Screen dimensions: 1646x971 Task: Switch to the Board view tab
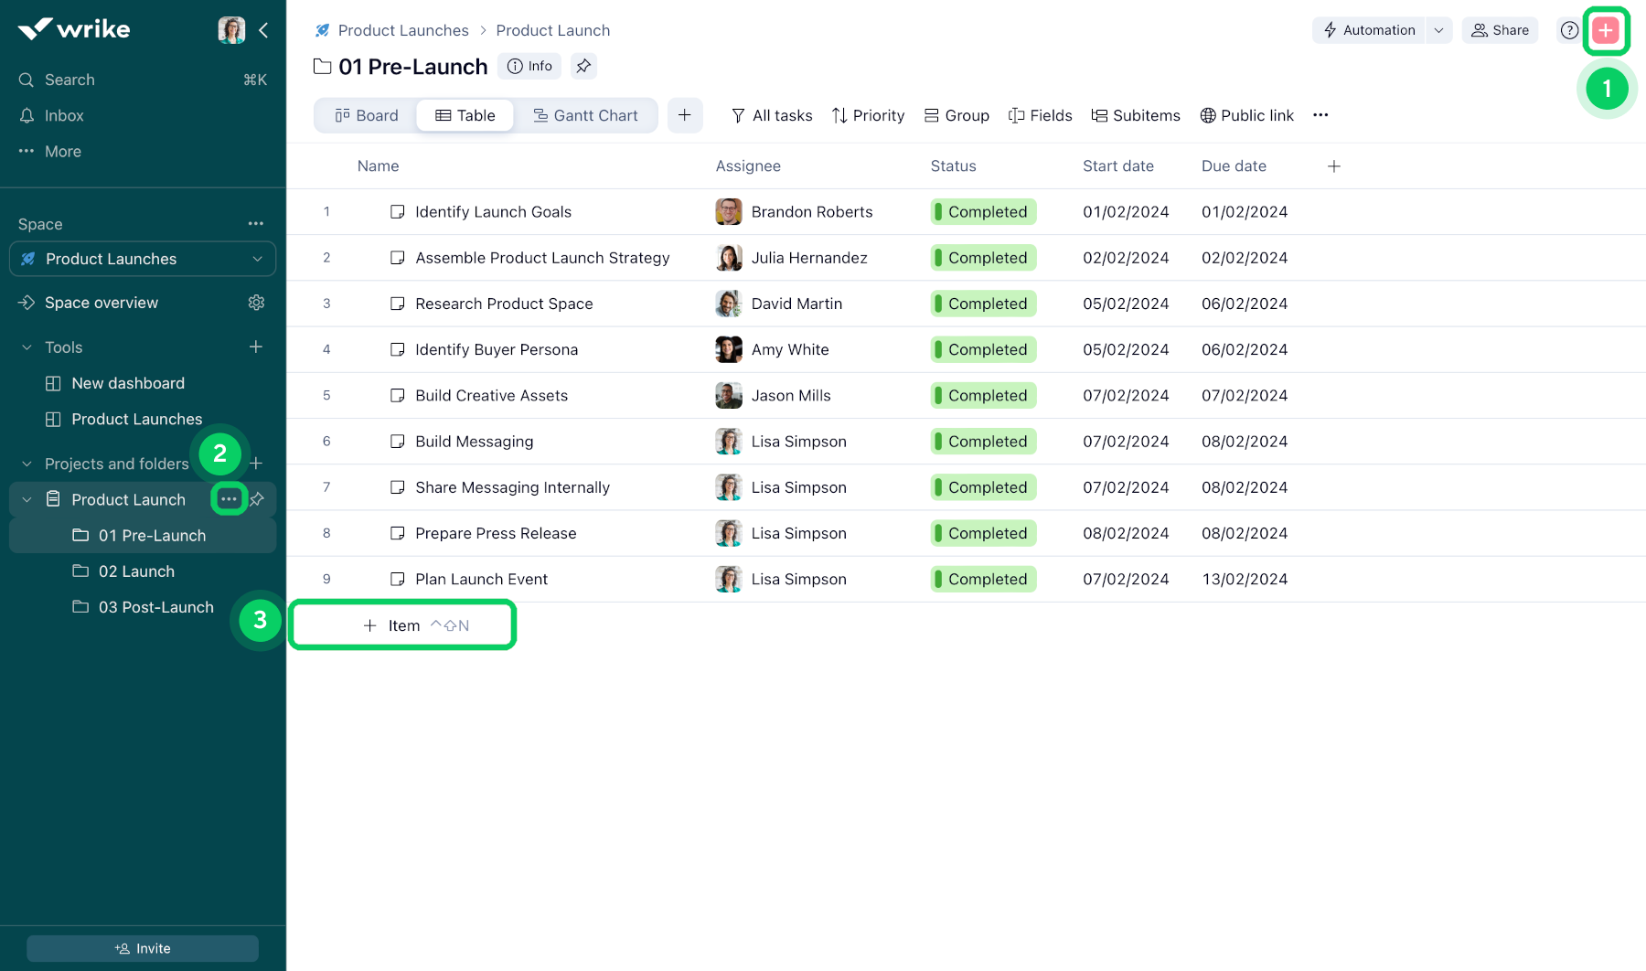(365, 115)
